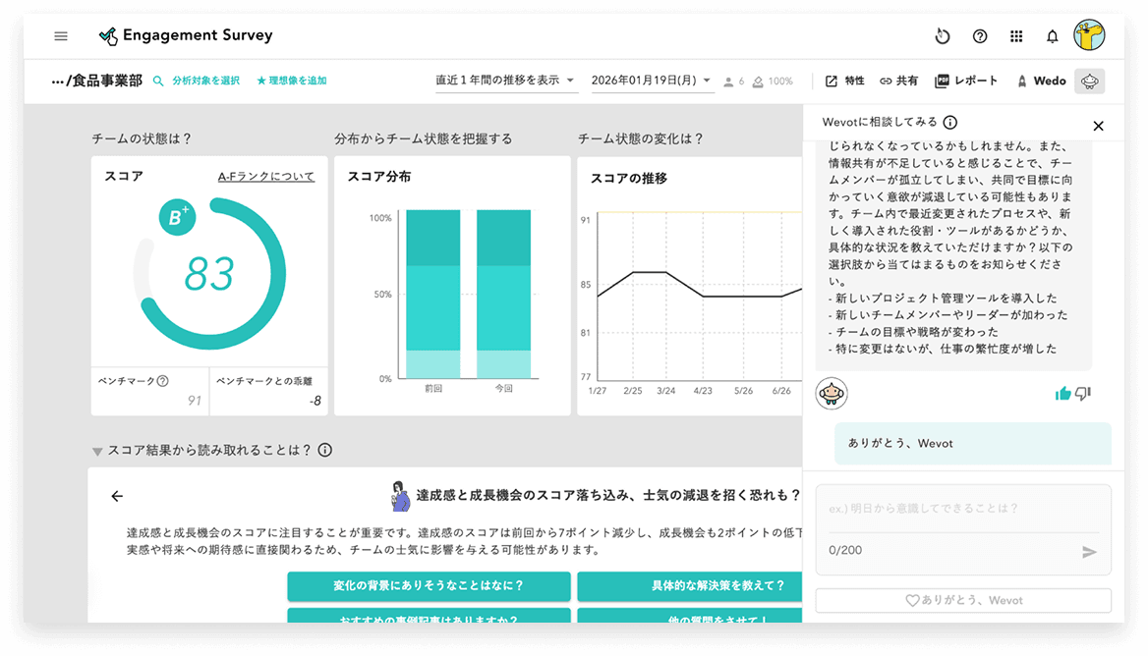Click the magnifier icon next to 分析対象を選択
The image size is (1148, 656).
point(158,80)
